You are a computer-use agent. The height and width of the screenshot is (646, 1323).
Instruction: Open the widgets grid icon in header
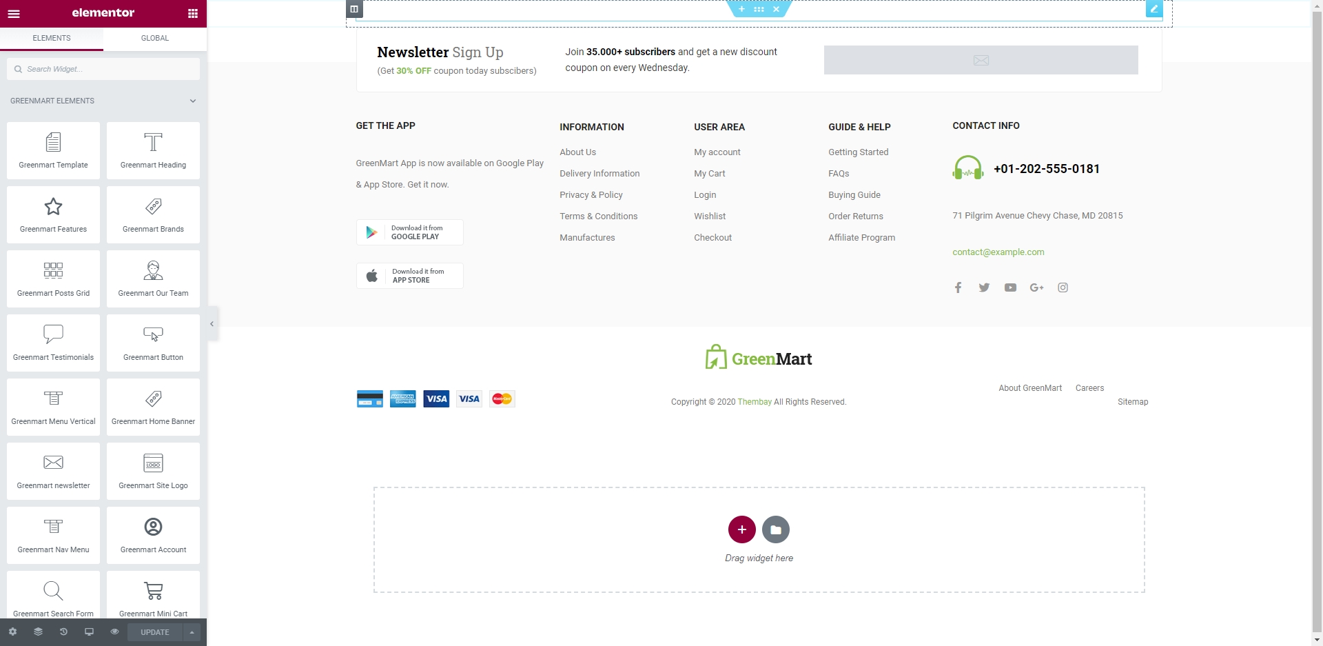click(193, 13)
